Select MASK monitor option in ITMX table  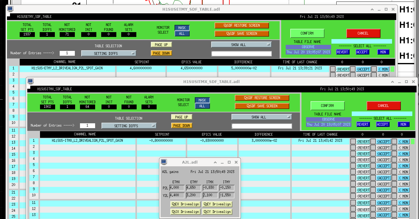[x=202, y=100]
